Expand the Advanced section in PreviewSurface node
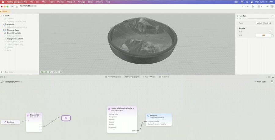275x140 pixels. click(108, 127)
